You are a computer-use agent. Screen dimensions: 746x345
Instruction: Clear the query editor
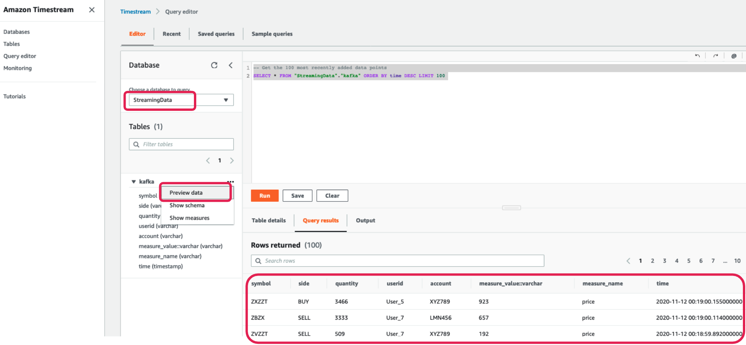click(332, 196)
